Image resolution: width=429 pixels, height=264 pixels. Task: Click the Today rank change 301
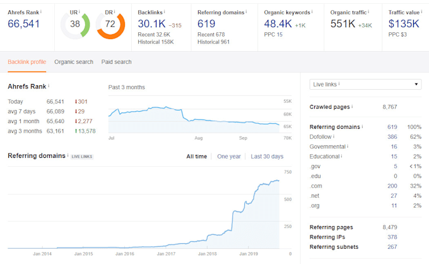81,102
